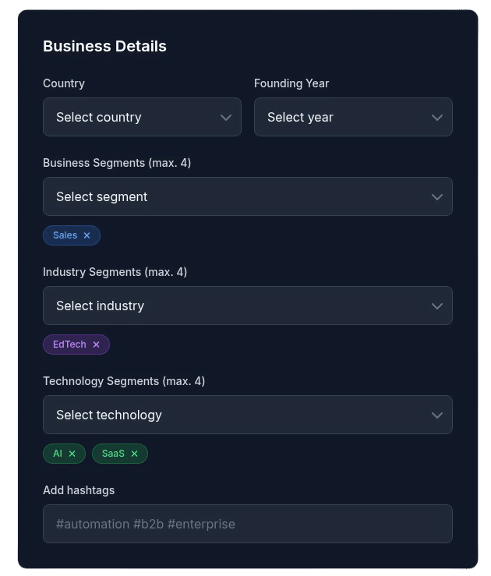Click the chevron in the segment dropdown
This screenshot has width=491, height=576.
(x=437, y=197)
